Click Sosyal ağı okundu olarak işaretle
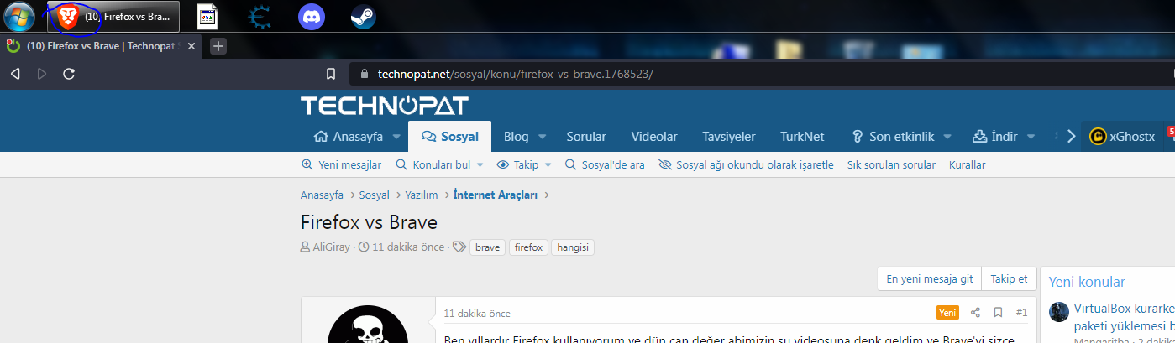1175x343 pixels. (x=747, y=164)
